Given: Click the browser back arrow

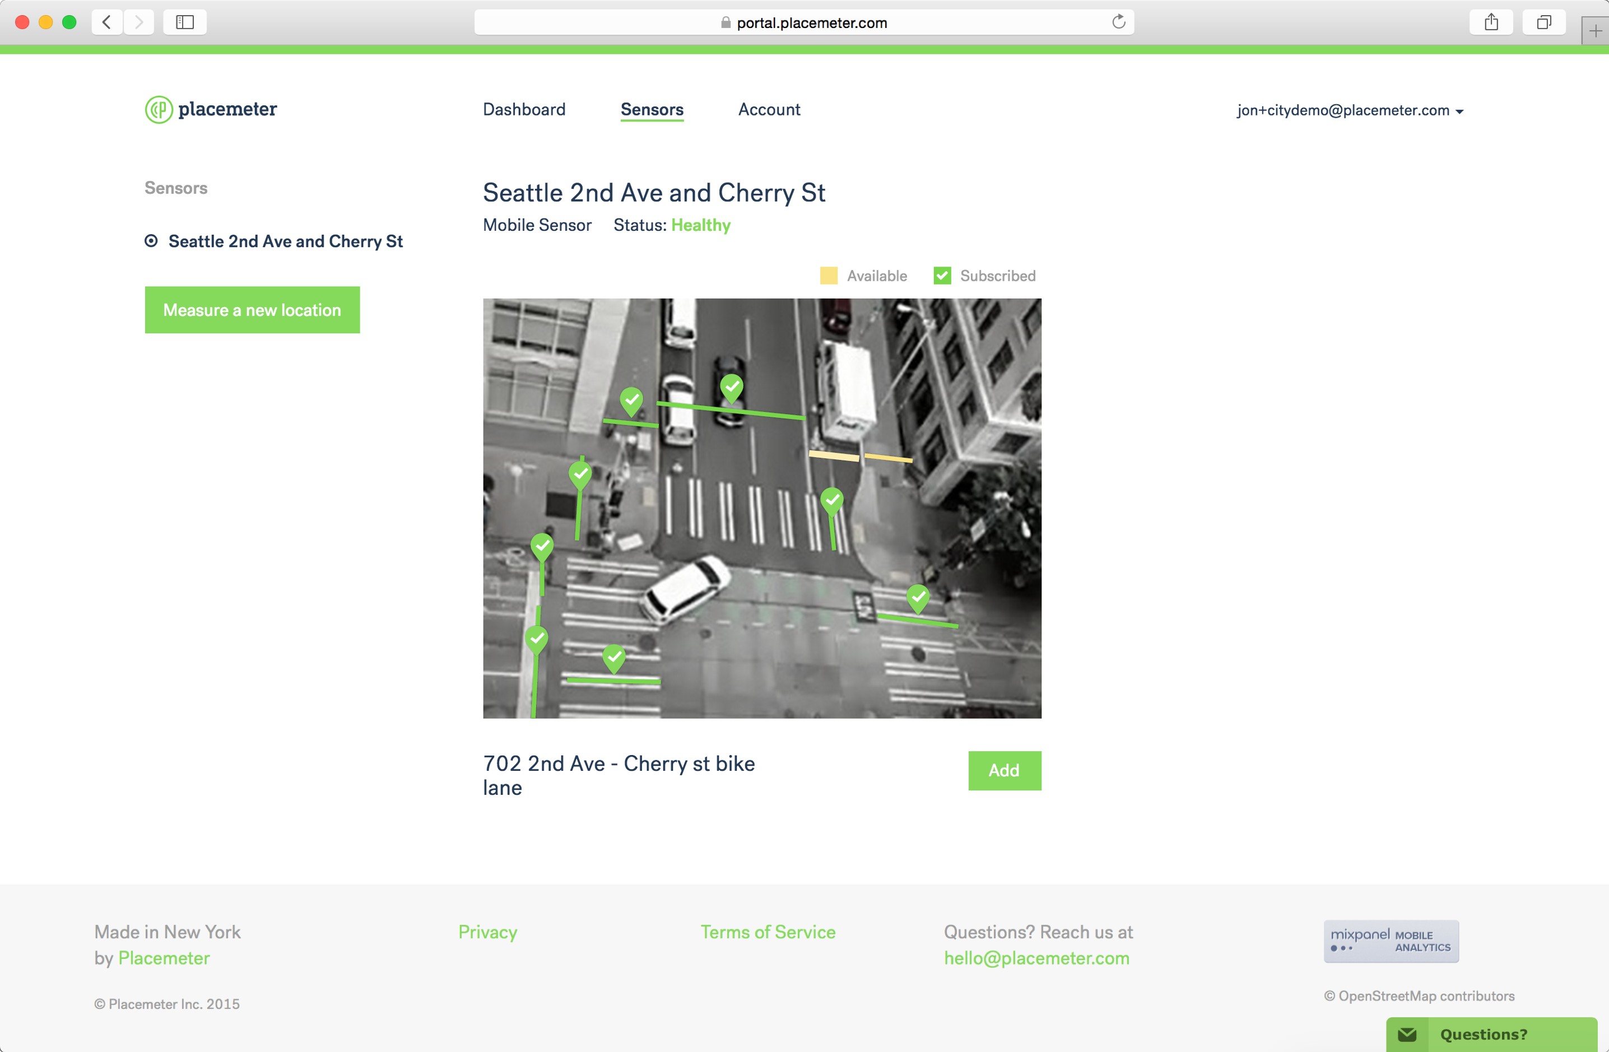Looking at the screenshot, I should [x=107, y=22].
